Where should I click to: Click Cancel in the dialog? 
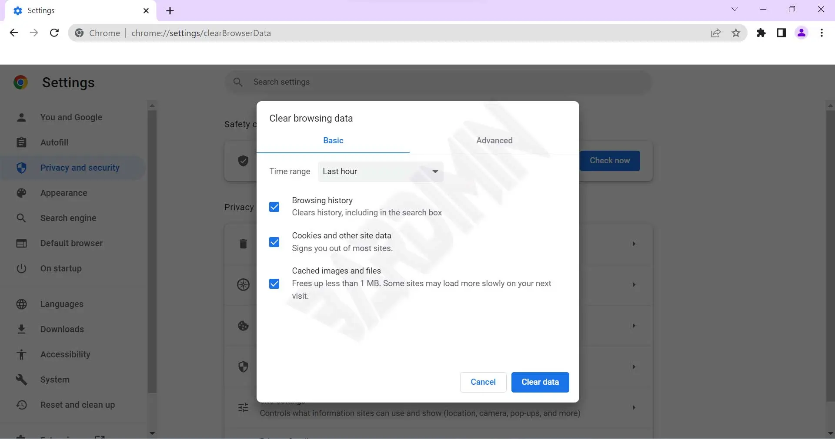tap(483, 382)
